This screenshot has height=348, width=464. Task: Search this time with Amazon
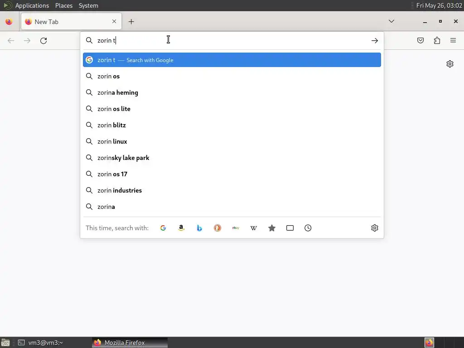click(181, 228)
